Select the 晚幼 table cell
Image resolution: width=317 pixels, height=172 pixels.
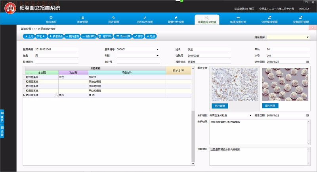click(127, 95)
